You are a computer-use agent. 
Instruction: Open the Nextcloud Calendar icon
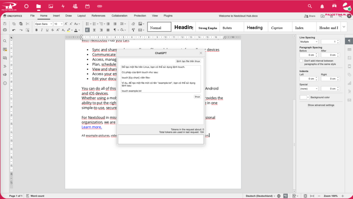[88, 6]
